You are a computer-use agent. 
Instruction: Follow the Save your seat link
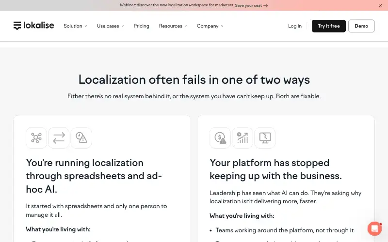248,5
